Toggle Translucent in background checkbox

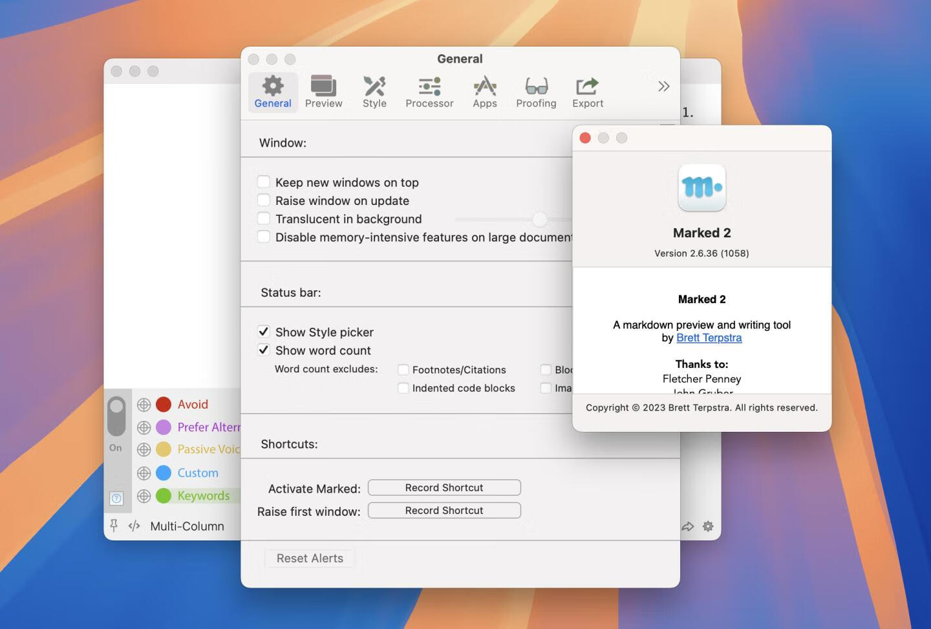[x=264, y=219]
